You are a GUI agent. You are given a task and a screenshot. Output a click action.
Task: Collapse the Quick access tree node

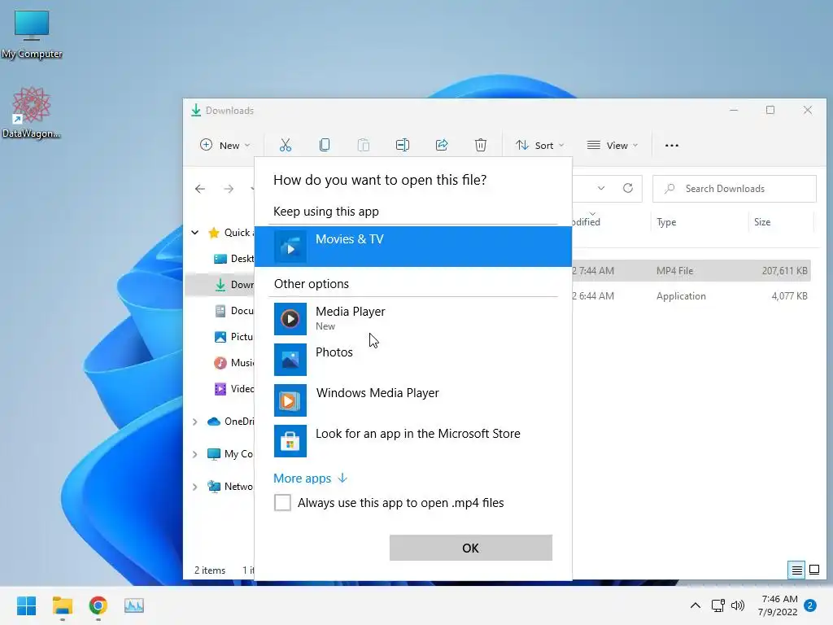pos(195,232)
